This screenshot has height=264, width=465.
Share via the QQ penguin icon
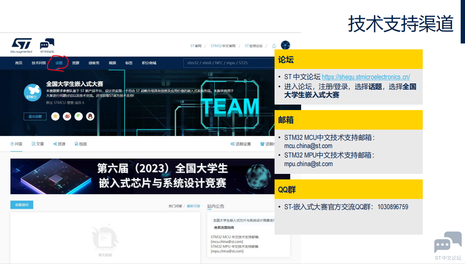coord(90,116)
